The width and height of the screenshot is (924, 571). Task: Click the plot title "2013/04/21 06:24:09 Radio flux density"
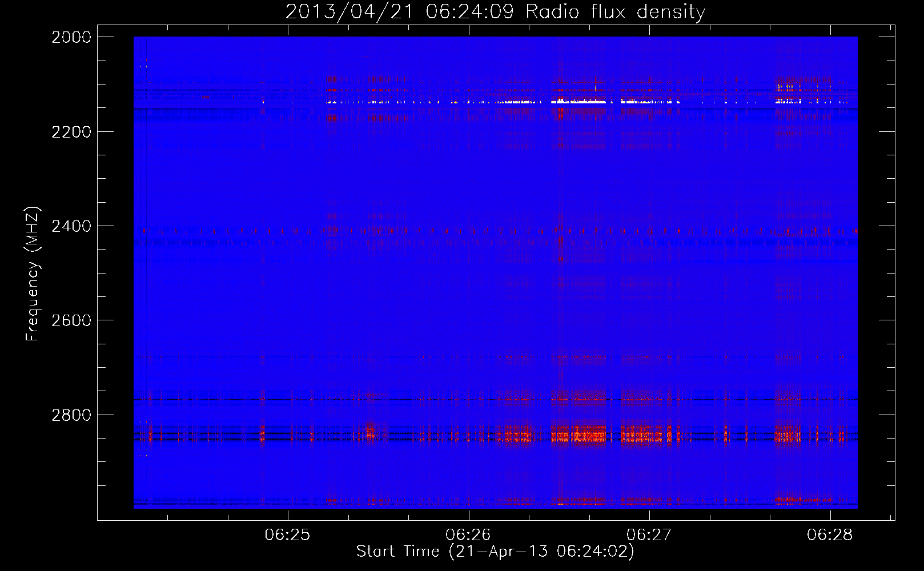495,11
